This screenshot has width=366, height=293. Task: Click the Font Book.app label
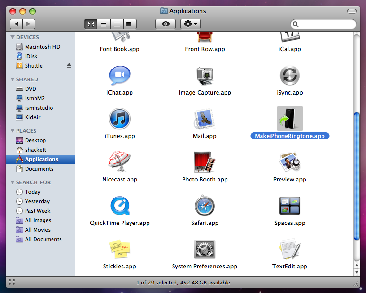120,49
